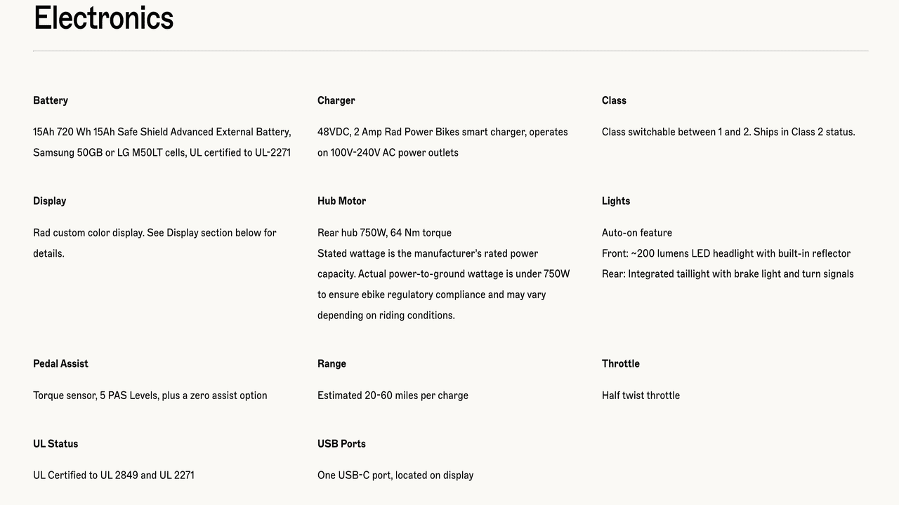Click the Hub Motor spec label
The height and width of the screenshot is (505, 899).
[x=341, y=201]
